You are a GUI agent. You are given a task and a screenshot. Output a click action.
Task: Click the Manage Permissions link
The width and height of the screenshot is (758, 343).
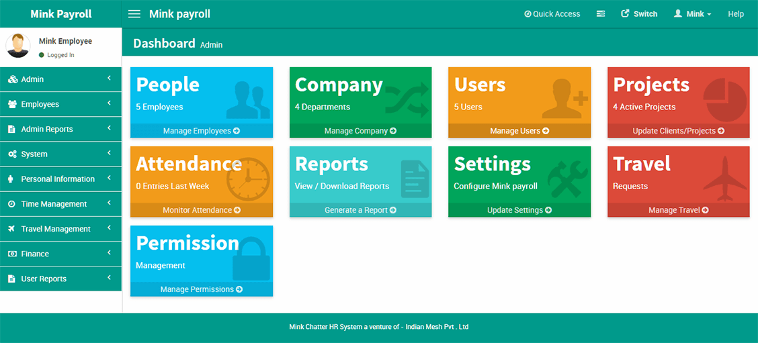pos(202,289)
